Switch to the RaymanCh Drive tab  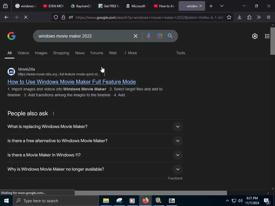point(81,6)
